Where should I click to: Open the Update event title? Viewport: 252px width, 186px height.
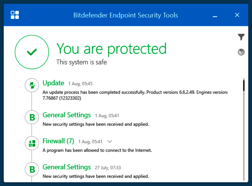point(54,83)
